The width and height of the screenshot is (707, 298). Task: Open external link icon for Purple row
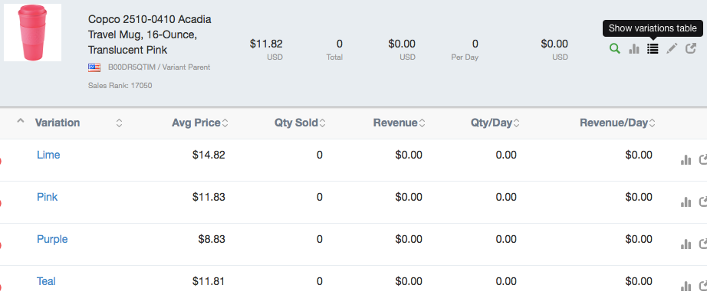pyautogui.click(x=703, y=244)
